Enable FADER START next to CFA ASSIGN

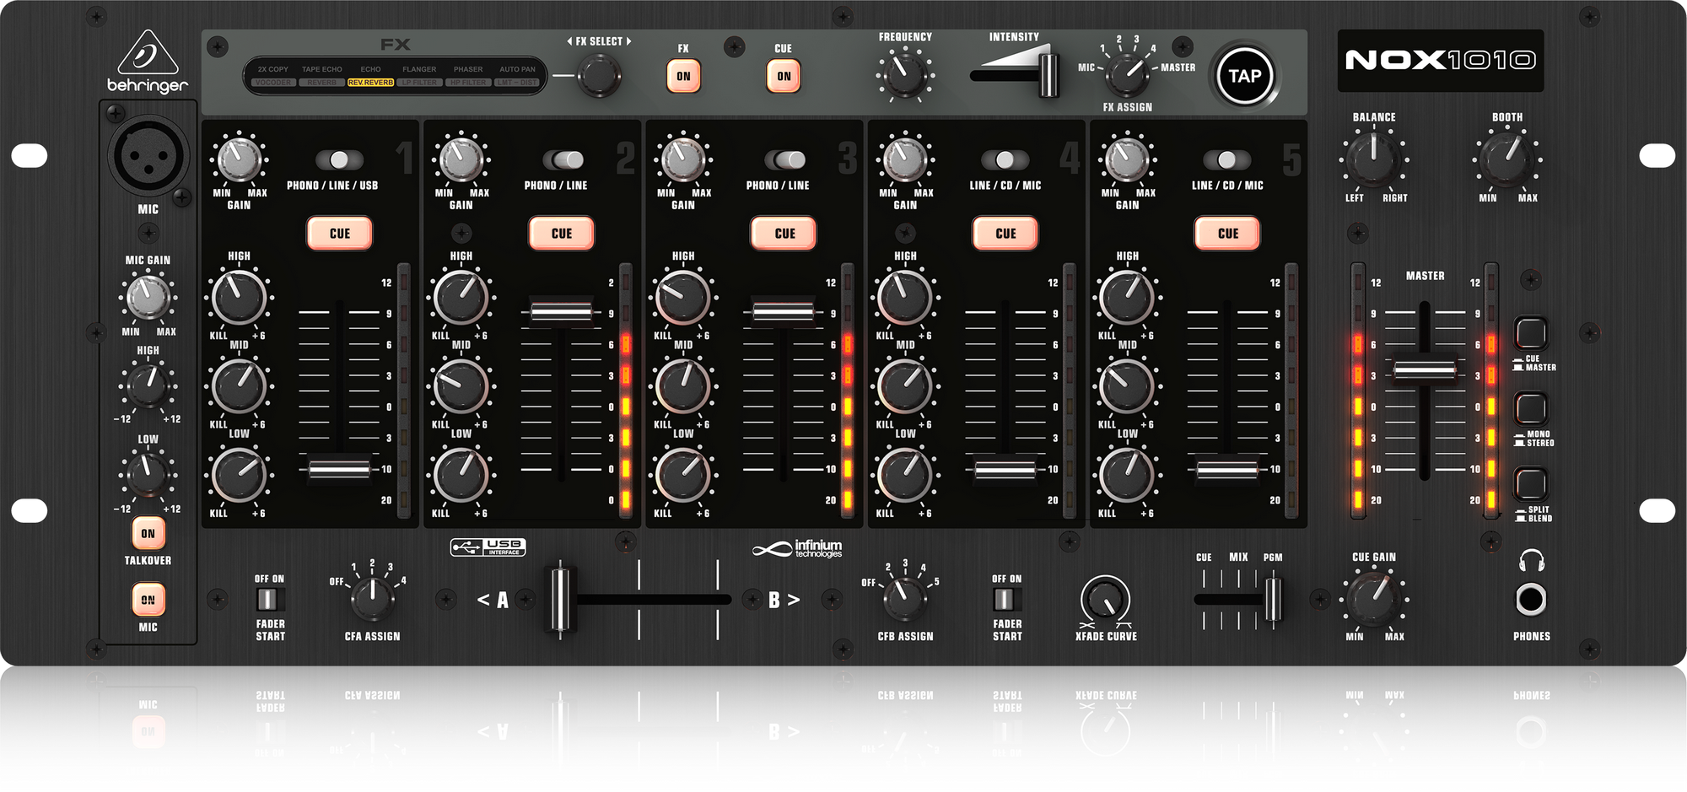[x=269, y=599]
